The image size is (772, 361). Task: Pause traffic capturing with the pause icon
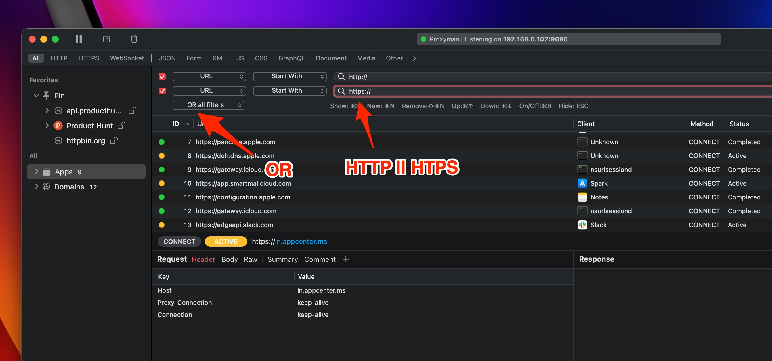tap(79, 39)
